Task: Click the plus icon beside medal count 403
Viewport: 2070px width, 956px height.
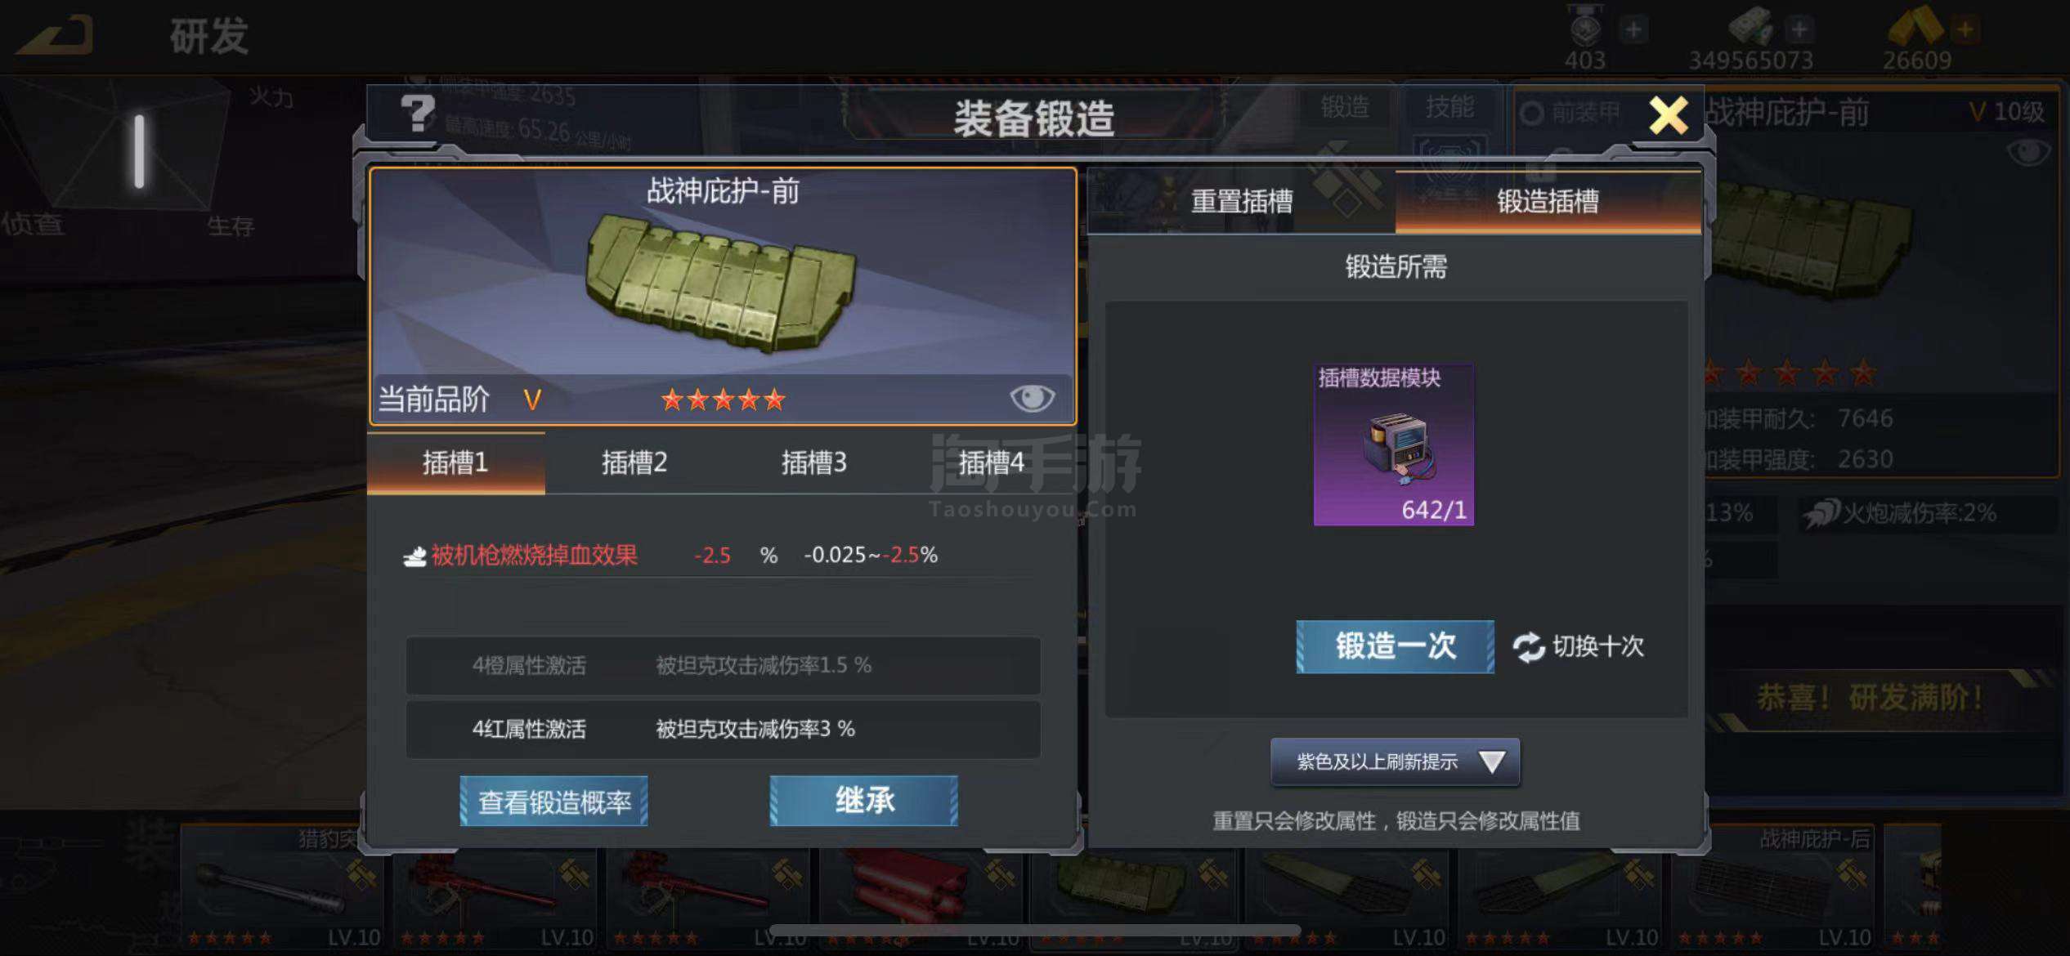Action: pyautogui.click(x=1633, y=30)
